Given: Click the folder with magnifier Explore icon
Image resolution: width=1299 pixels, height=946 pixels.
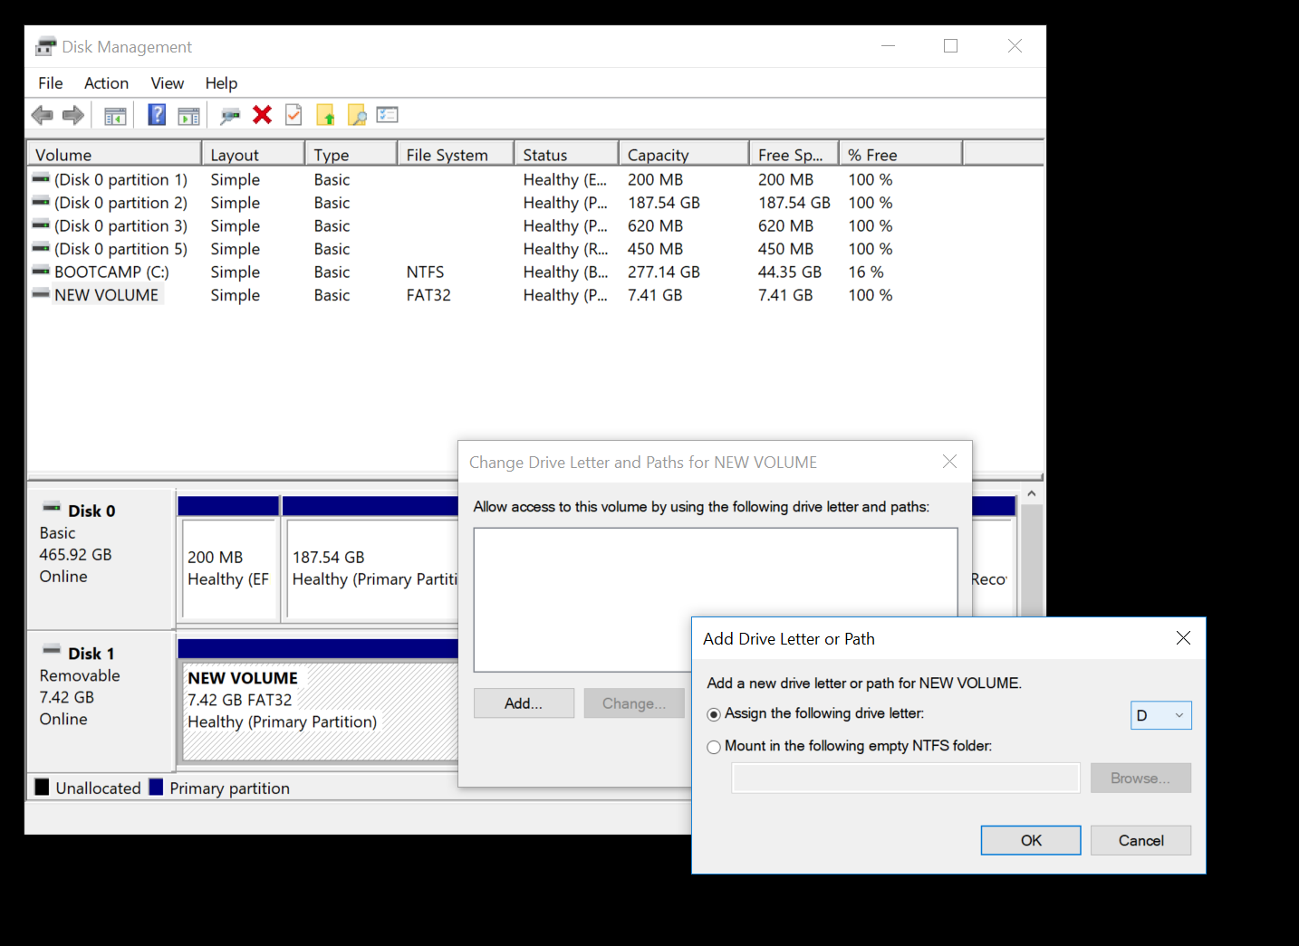Looking at the screenshot, I should (x=357, y=115).
